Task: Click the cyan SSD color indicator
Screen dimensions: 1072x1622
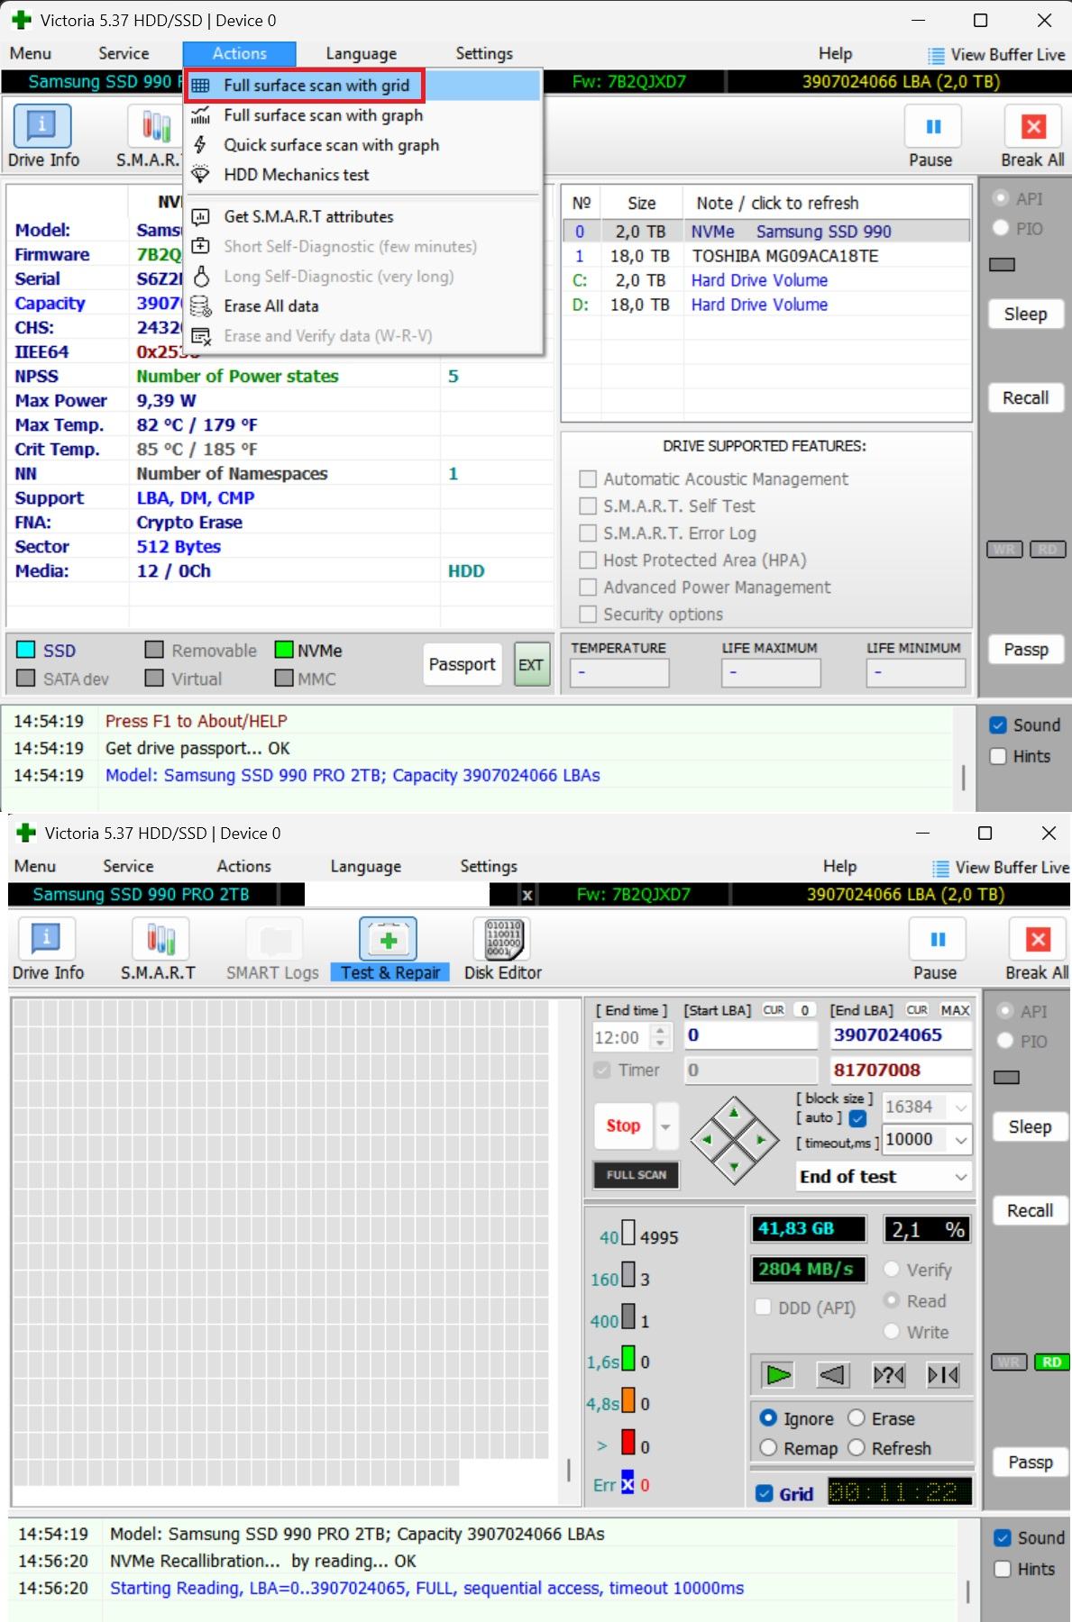Action: click(26, 651)
